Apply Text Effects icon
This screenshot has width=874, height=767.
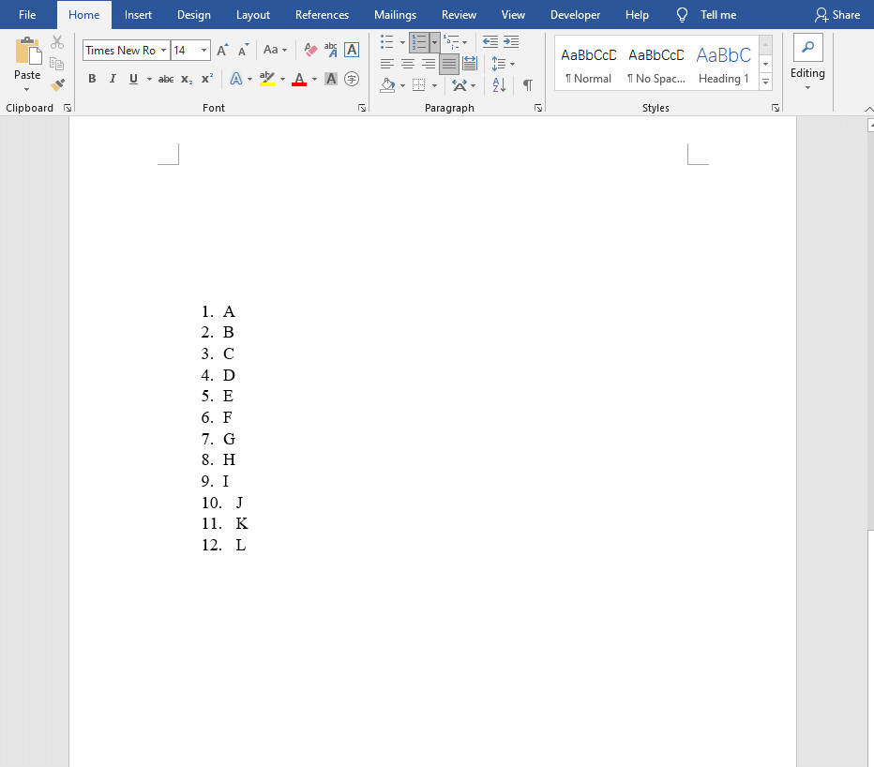point(236,79)
